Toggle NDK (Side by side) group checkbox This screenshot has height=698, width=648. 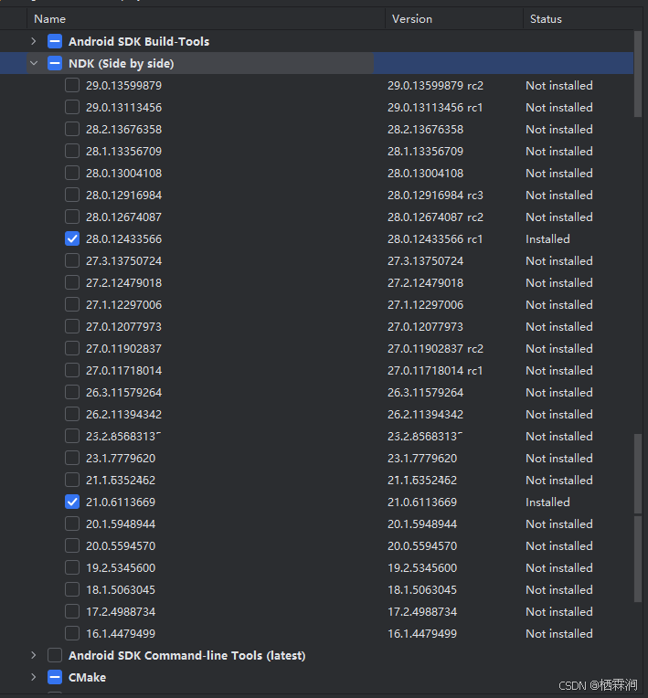click(55, 63)
